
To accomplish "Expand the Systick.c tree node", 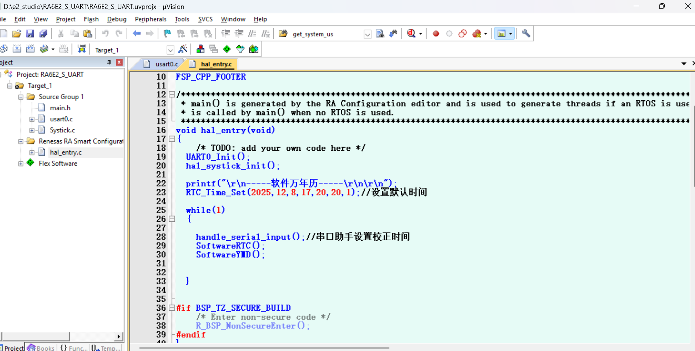I will pos(32,130).
